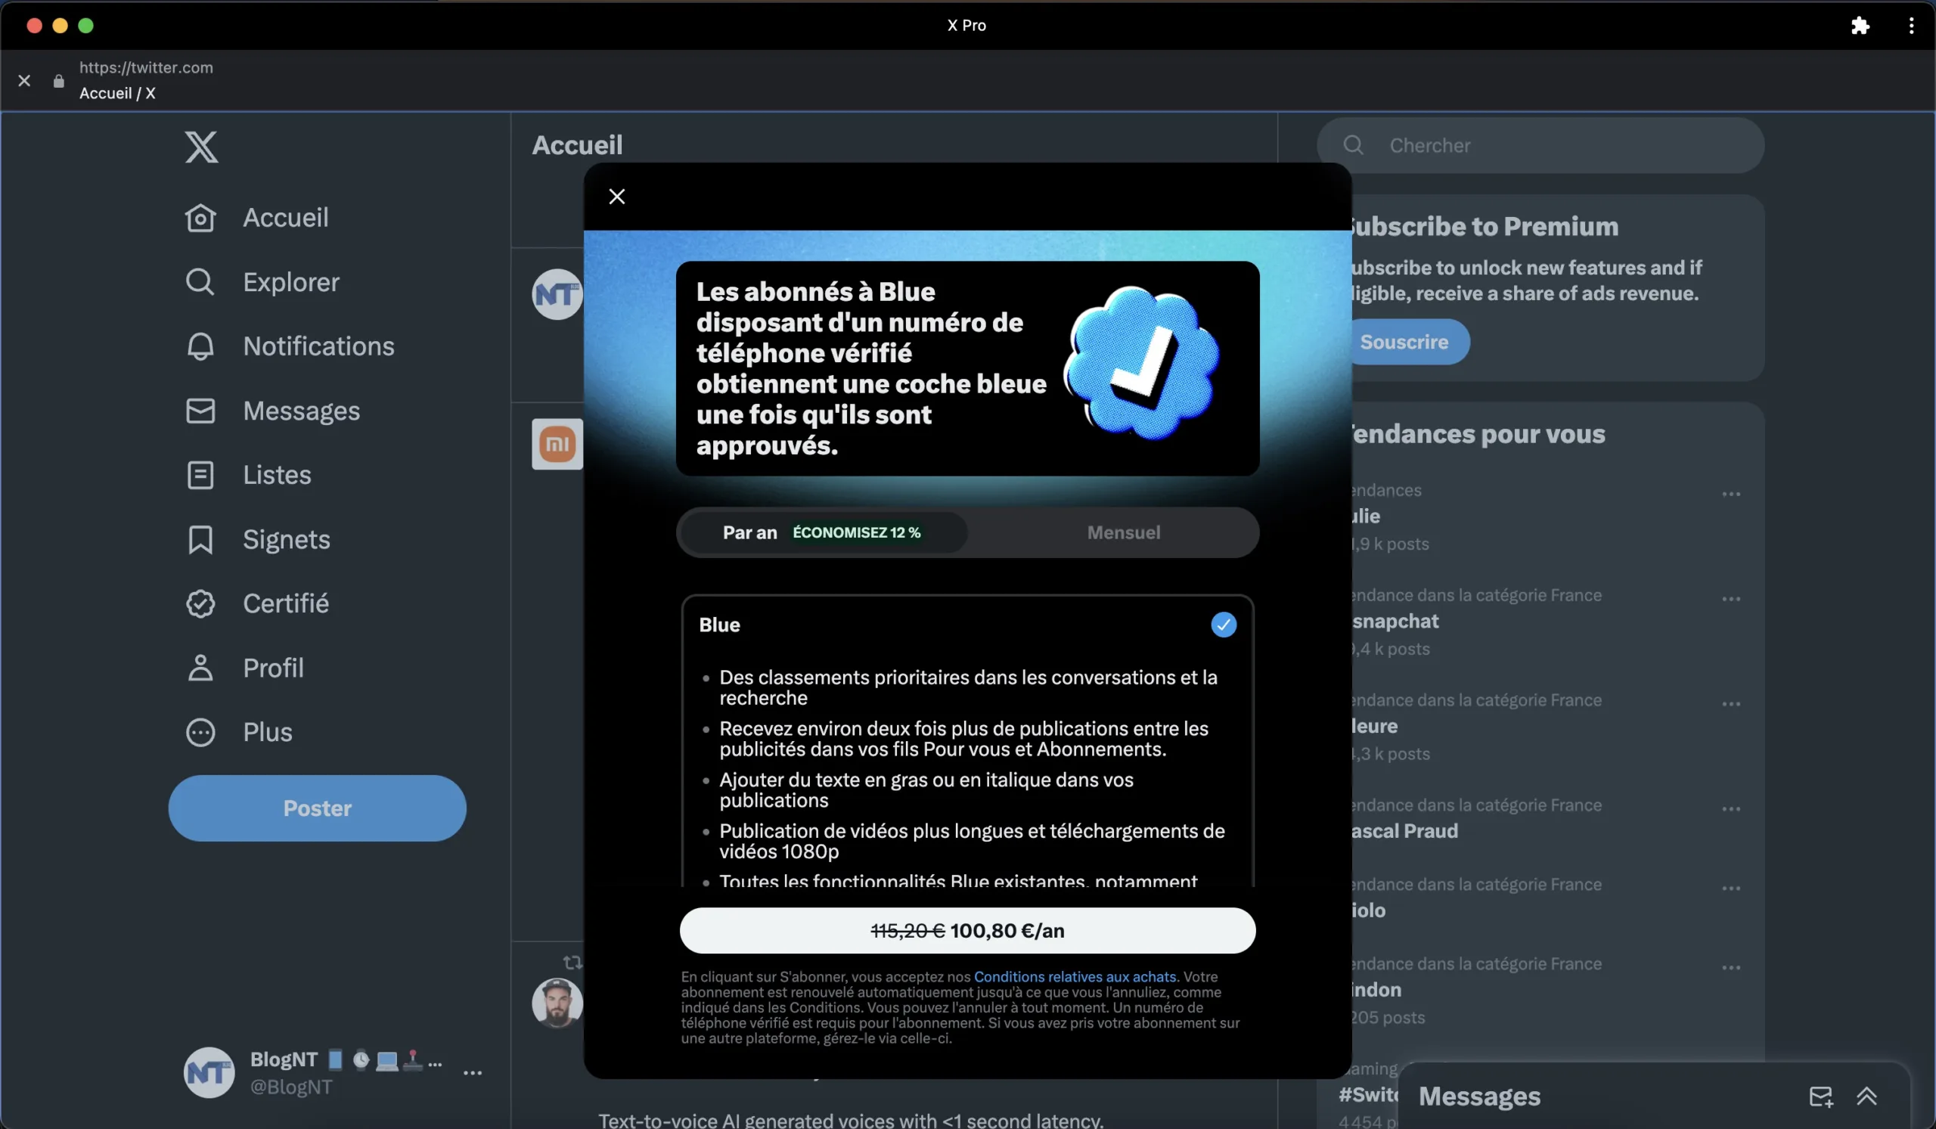1936x1129 pixels.
Task: Open more options for snapchat trend
Action: point(1731,599)
